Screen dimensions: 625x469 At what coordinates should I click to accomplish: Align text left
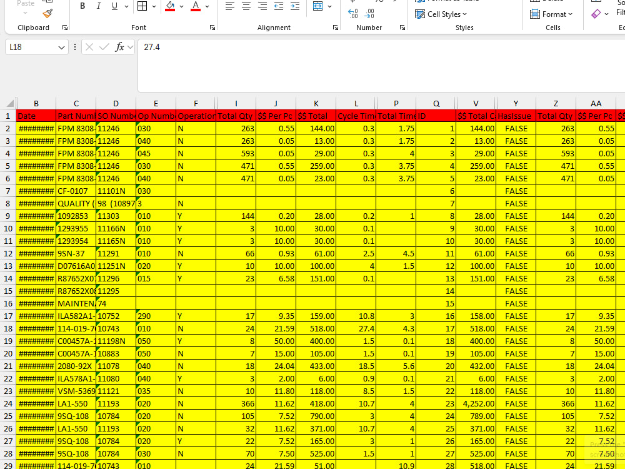tap(229, 6)
